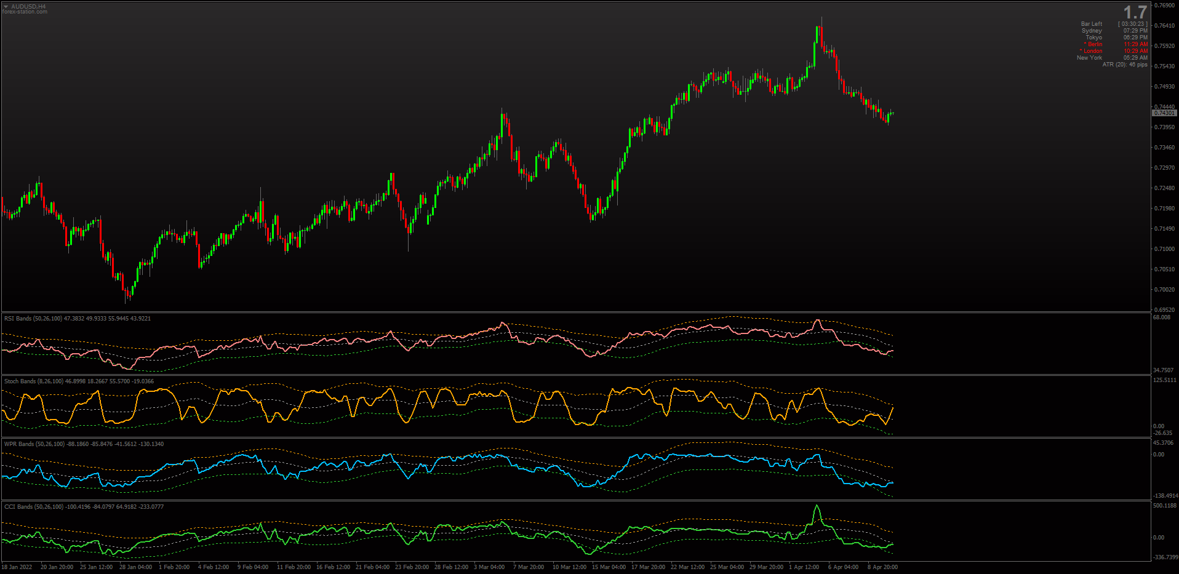This screenshot has width=1179, height=574.
Task: Click the AUDUSD,H4 chart title
Action: 28,7
